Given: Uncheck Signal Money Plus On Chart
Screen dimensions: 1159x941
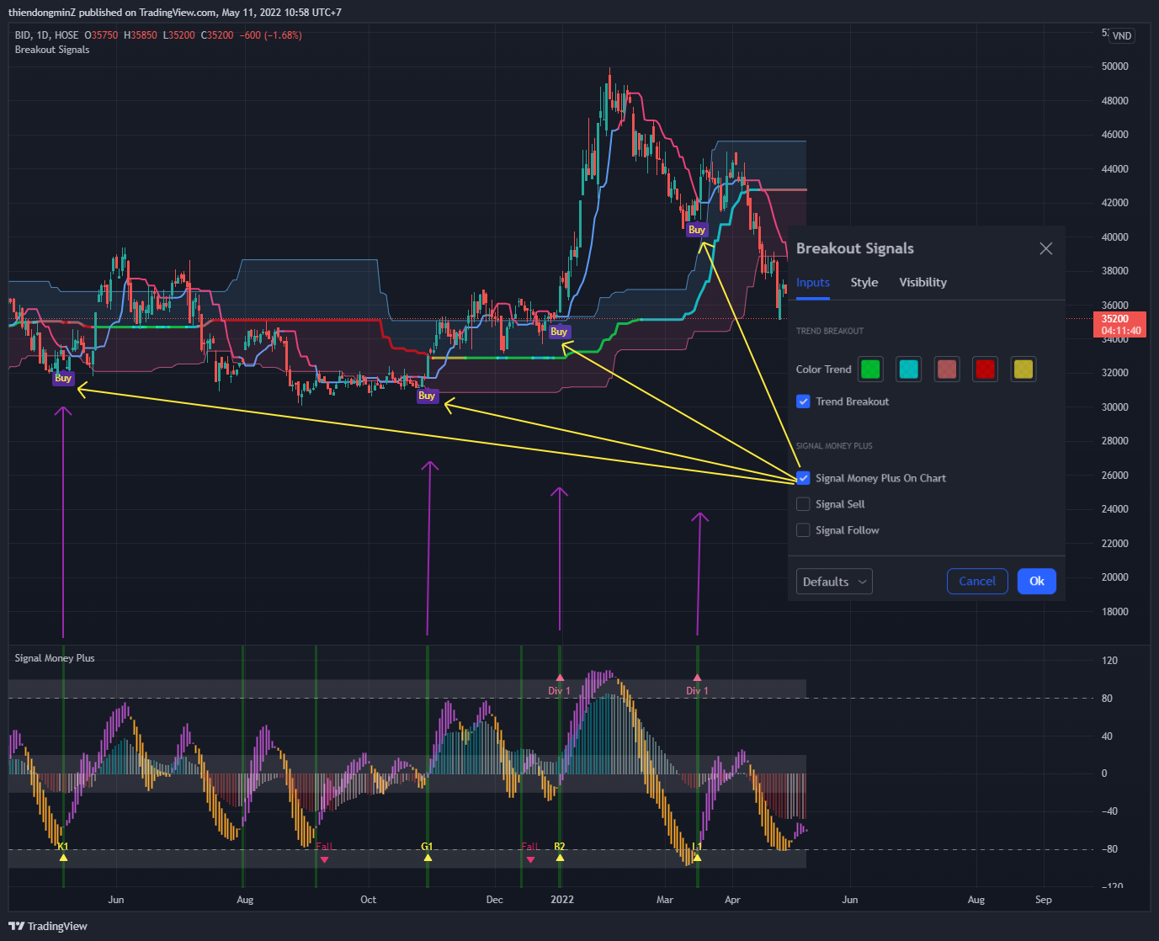Looking at the screenshot, I should tap(803, 477).
